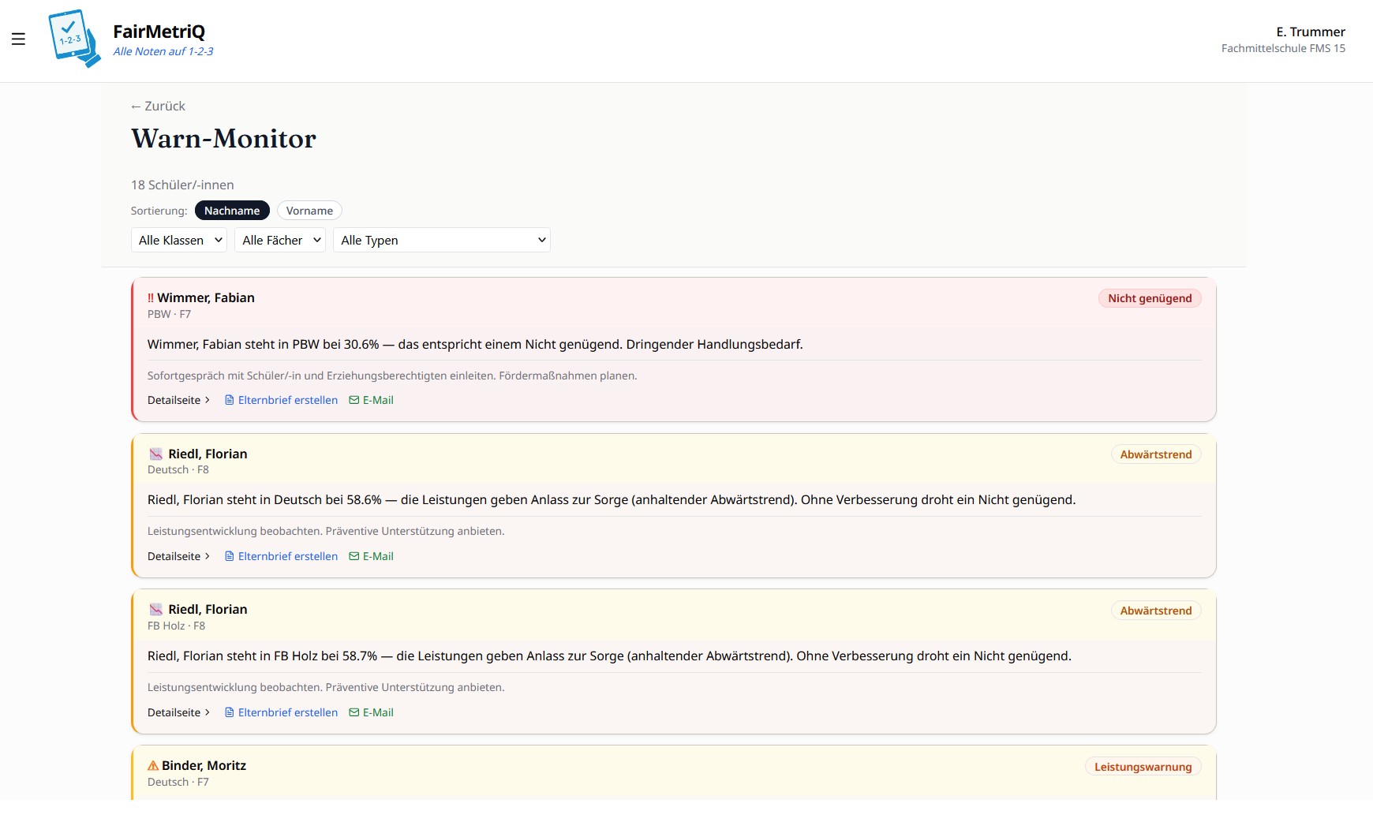
Task: Open the Alle Klassen dropdown
Action: [x=179, y=240]
